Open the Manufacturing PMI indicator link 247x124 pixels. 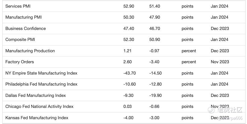(x=24, y=17)
